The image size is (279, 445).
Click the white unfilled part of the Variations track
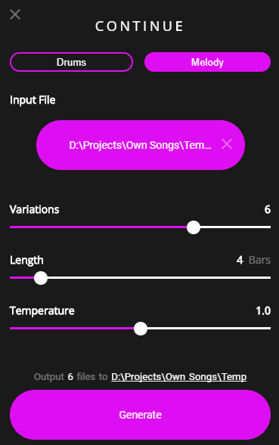(x=236, y=227)
